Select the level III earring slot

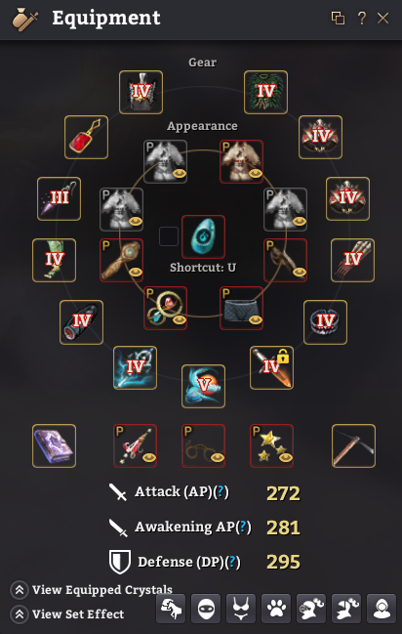[59, 198]
